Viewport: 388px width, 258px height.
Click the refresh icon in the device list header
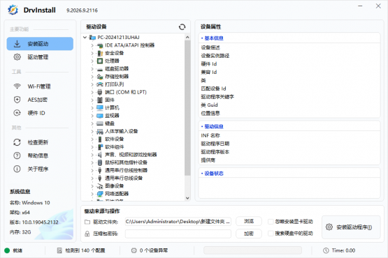click(182, 27)
